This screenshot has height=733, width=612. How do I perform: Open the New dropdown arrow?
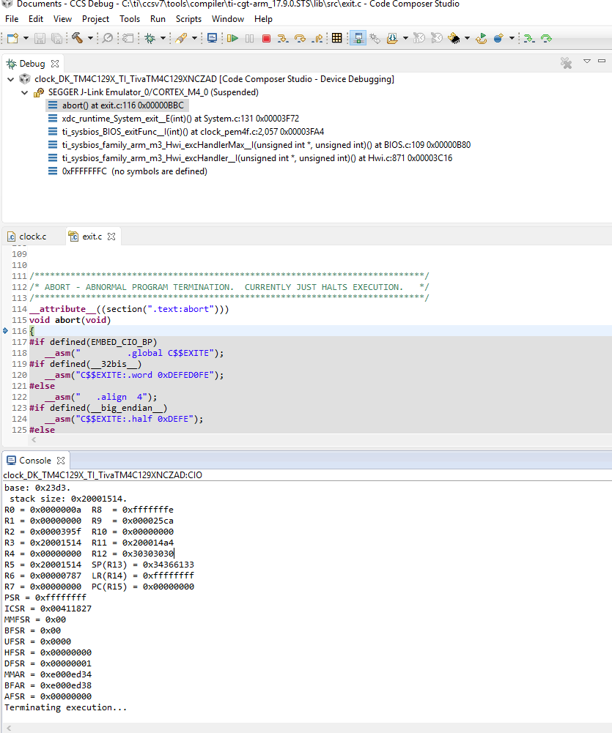point(26,38)
